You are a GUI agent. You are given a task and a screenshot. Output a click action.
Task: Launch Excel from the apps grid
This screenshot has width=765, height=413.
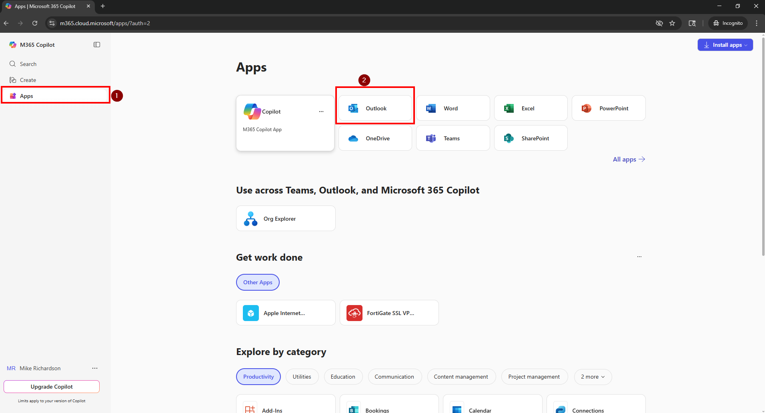(x=531, y=108)
